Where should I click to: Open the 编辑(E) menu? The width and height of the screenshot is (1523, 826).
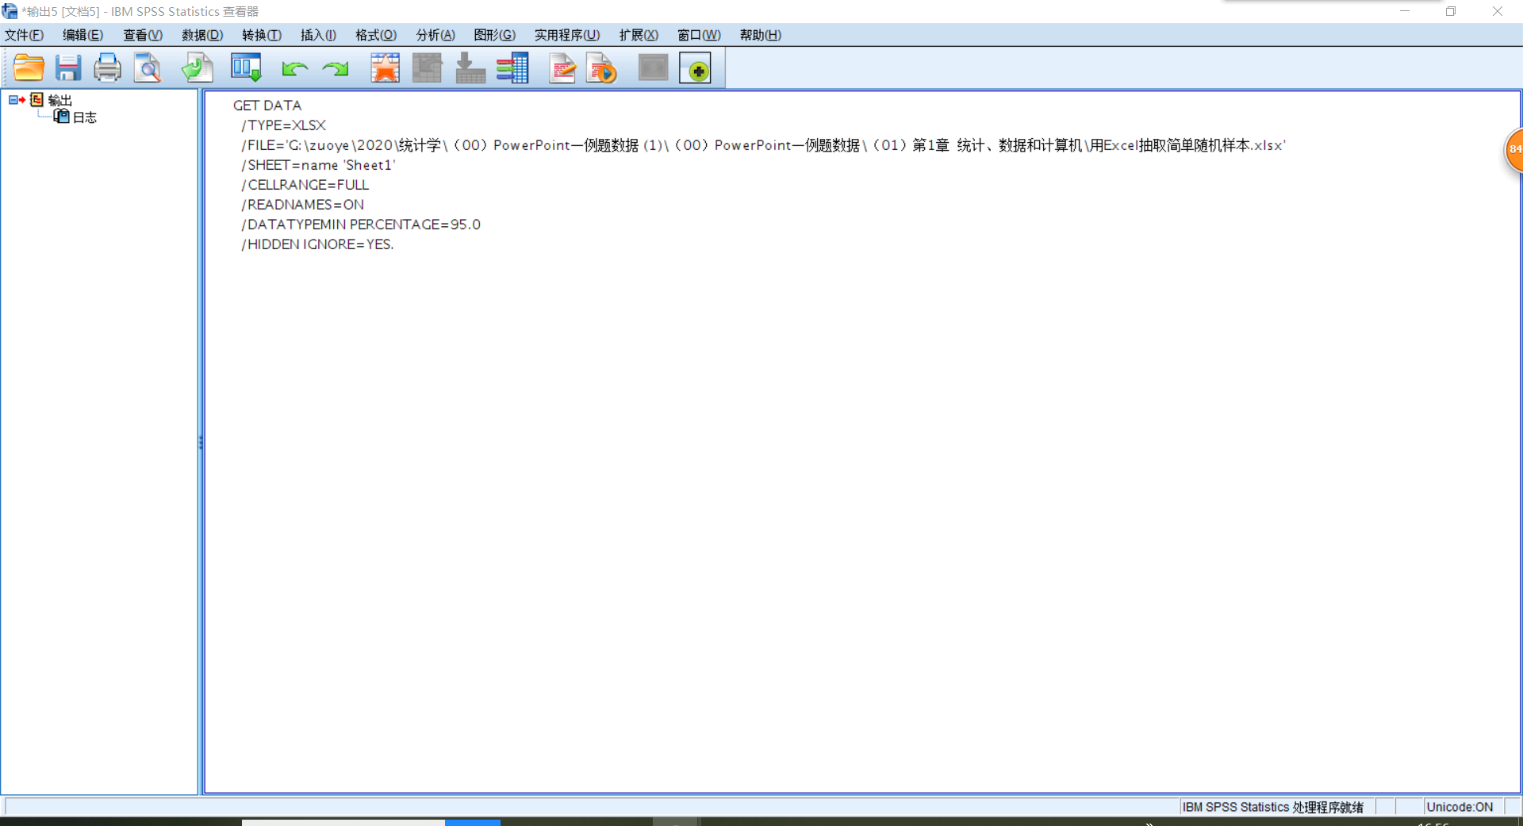(x=82, y=35)
